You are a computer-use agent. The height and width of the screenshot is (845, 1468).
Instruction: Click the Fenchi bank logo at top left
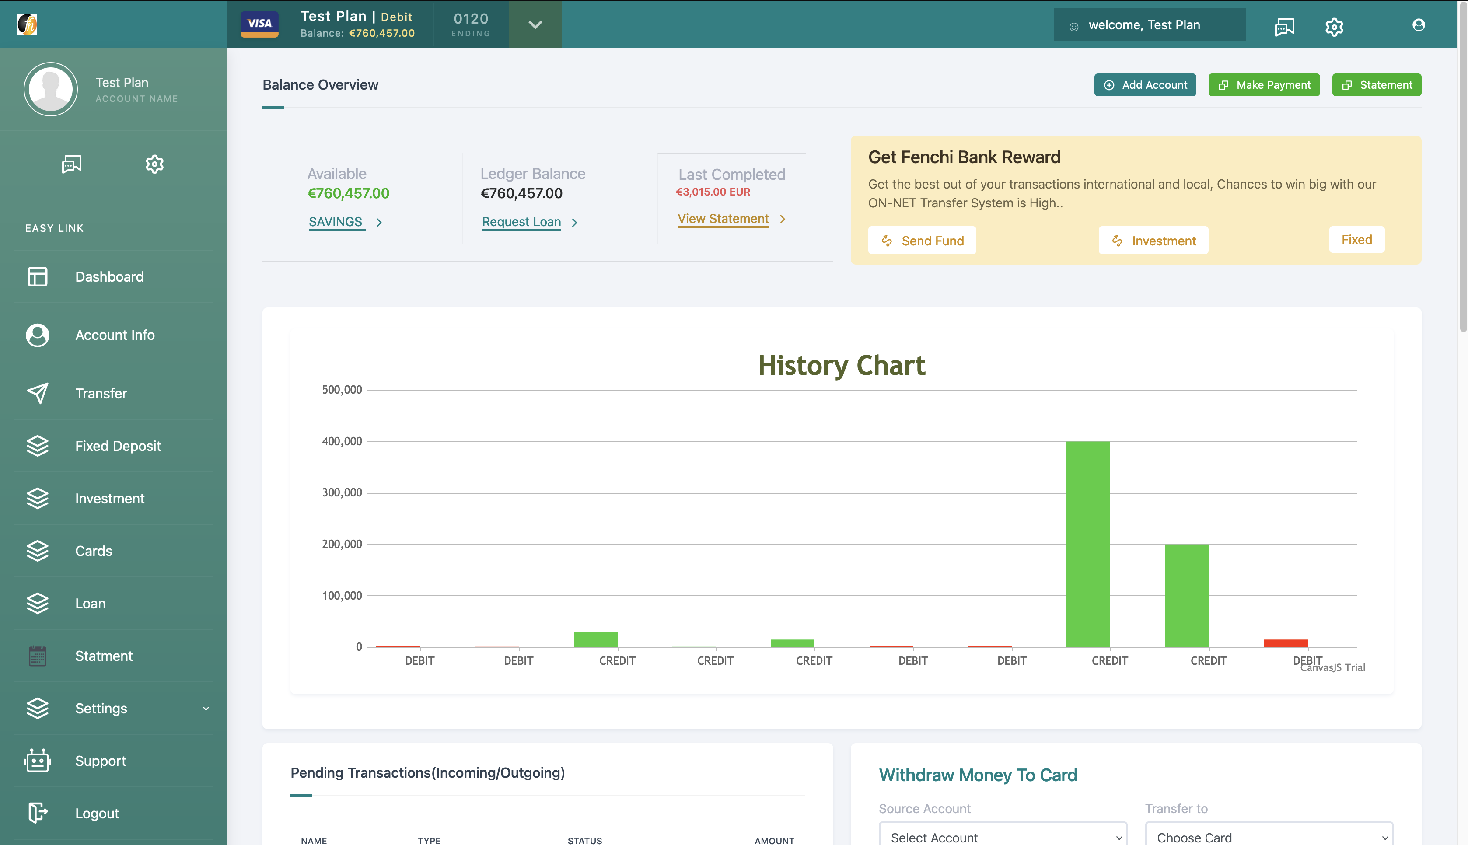click(x=27, y=24)
